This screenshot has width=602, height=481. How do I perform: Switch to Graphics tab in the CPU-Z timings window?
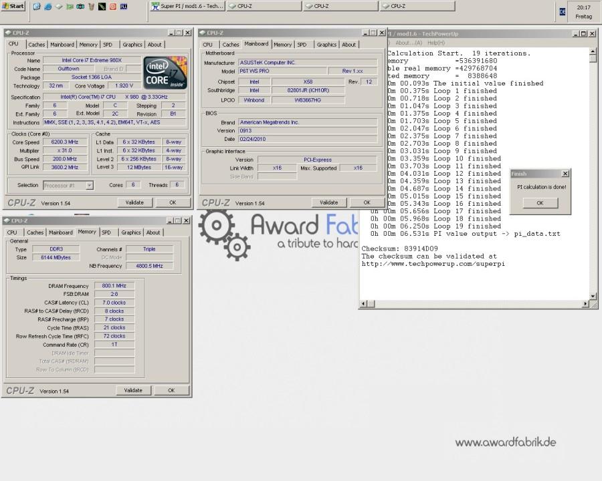pos(131,232)
